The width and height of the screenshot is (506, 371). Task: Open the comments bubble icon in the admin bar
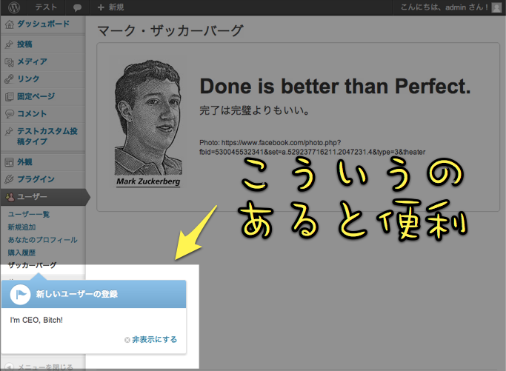78,7
